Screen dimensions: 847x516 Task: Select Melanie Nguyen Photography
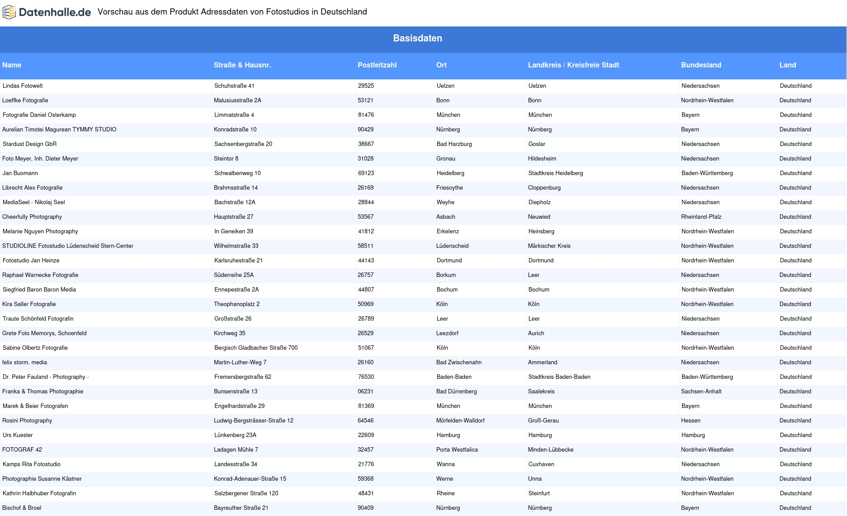(40, 231)
